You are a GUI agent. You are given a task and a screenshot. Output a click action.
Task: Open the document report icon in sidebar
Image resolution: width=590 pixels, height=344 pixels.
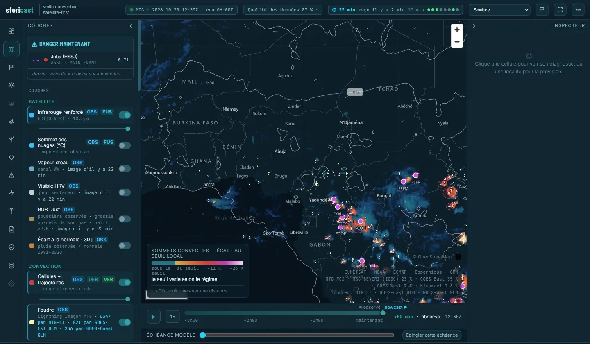click(x=11, y=229)
